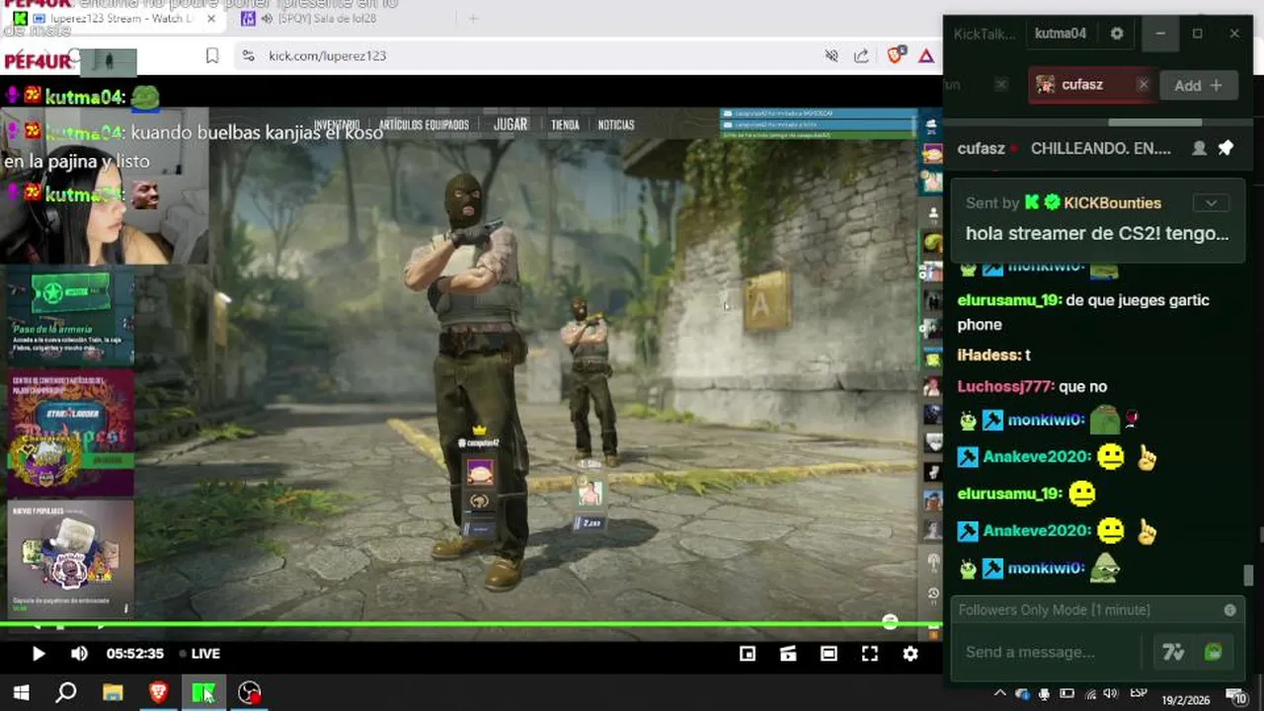Open site settings icon beside the URL
1264x711 pixels.
[x=248, y=56]
